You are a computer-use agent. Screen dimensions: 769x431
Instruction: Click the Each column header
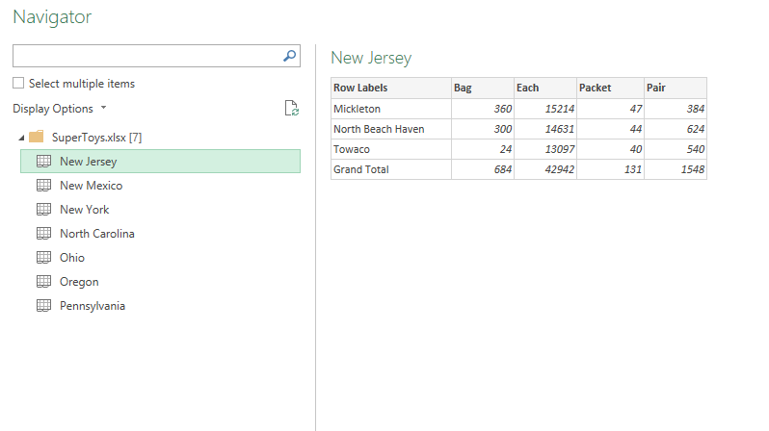click(545, 88)
